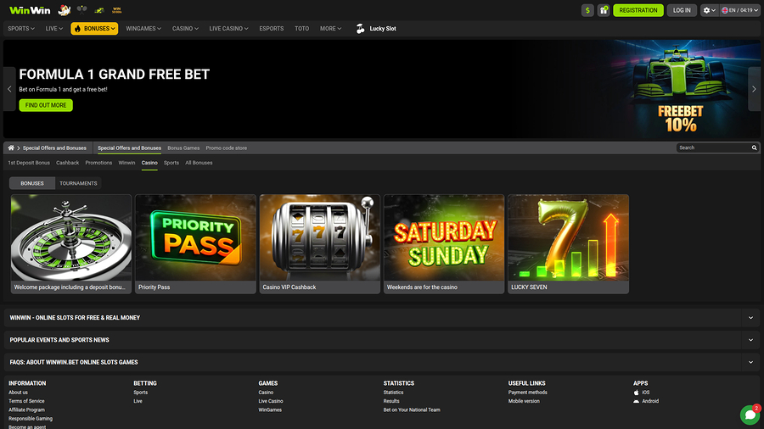Open the Casino VIP Cashback card
The width and height of the screenshot is (764, 429).
320,243
